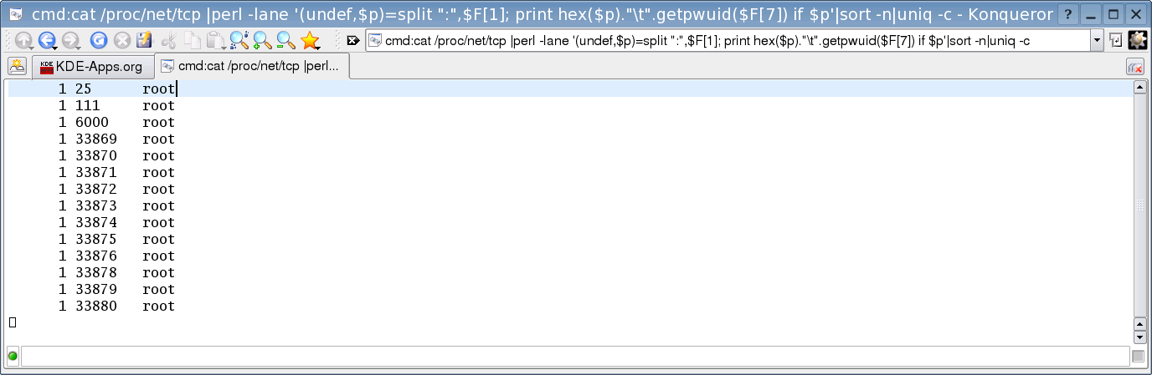Toggle the view link checkbox in the status bar

1138,357
